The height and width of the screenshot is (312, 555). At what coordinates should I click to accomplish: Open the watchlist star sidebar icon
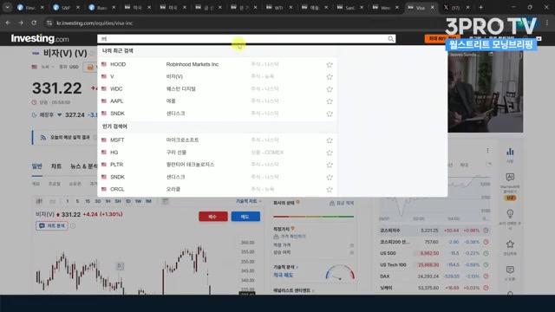point(510,244)
